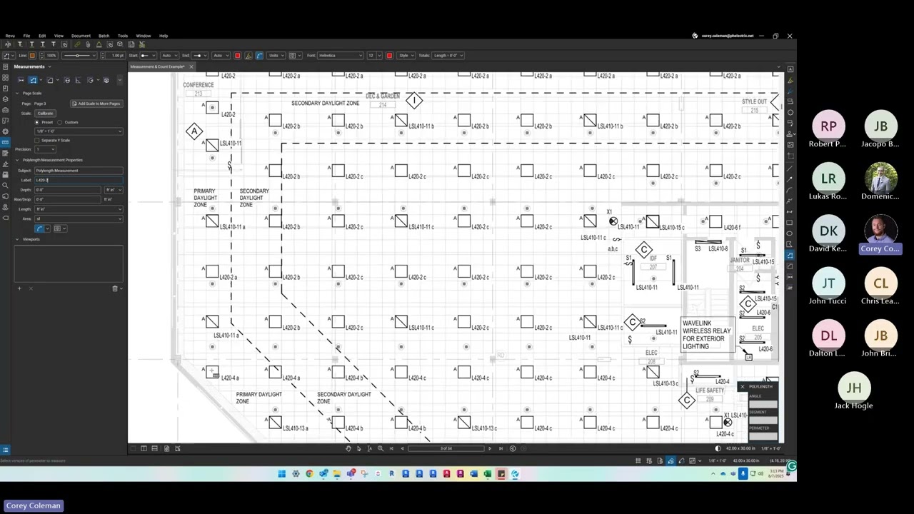Open the File menu
This screenshot has height=514, width=914.
click(x=26, y=36)
